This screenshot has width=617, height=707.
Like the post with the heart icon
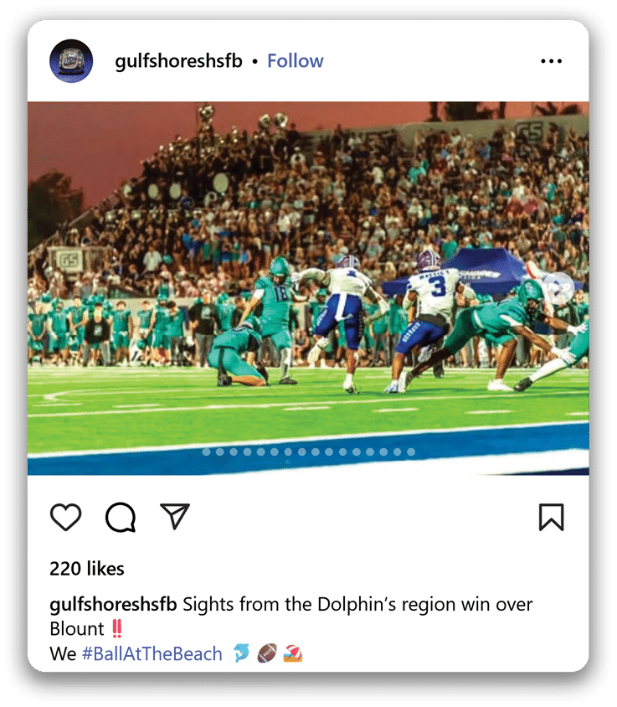click(x=66, y=516)
